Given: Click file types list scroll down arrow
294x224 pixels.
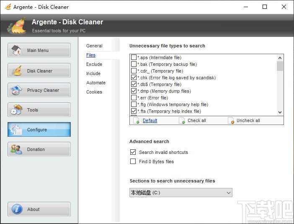Looking at the screenshot, I should (x=280, y=112).
